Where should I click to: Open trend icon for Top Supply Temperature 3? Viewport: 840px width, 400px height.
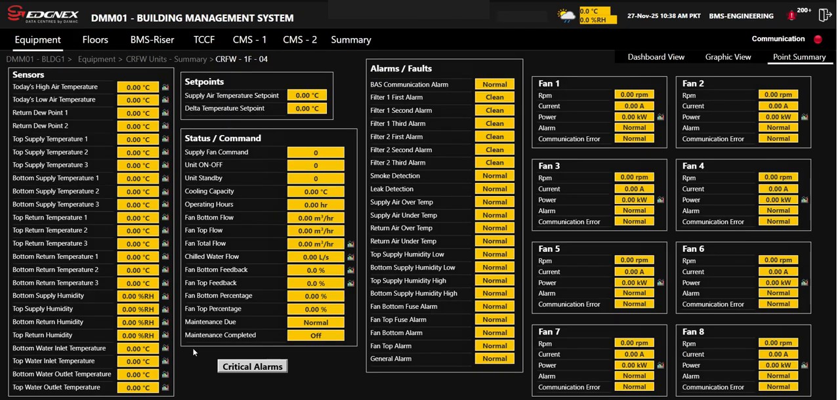click(x=165, y=166)
